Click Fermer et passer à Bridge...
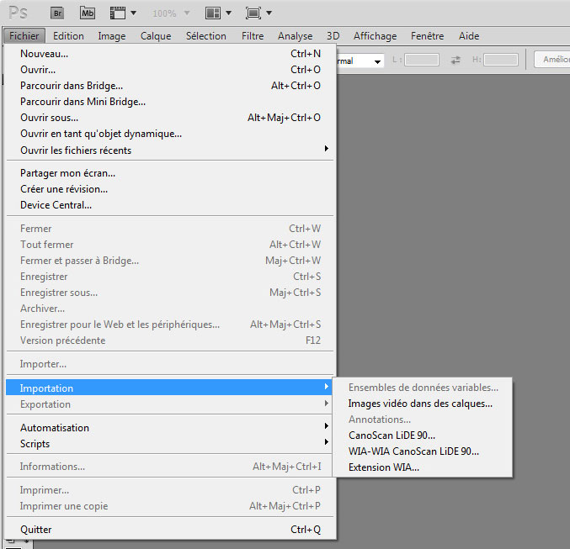The width and height of the screenshot is (570, 549). [170, 261]
